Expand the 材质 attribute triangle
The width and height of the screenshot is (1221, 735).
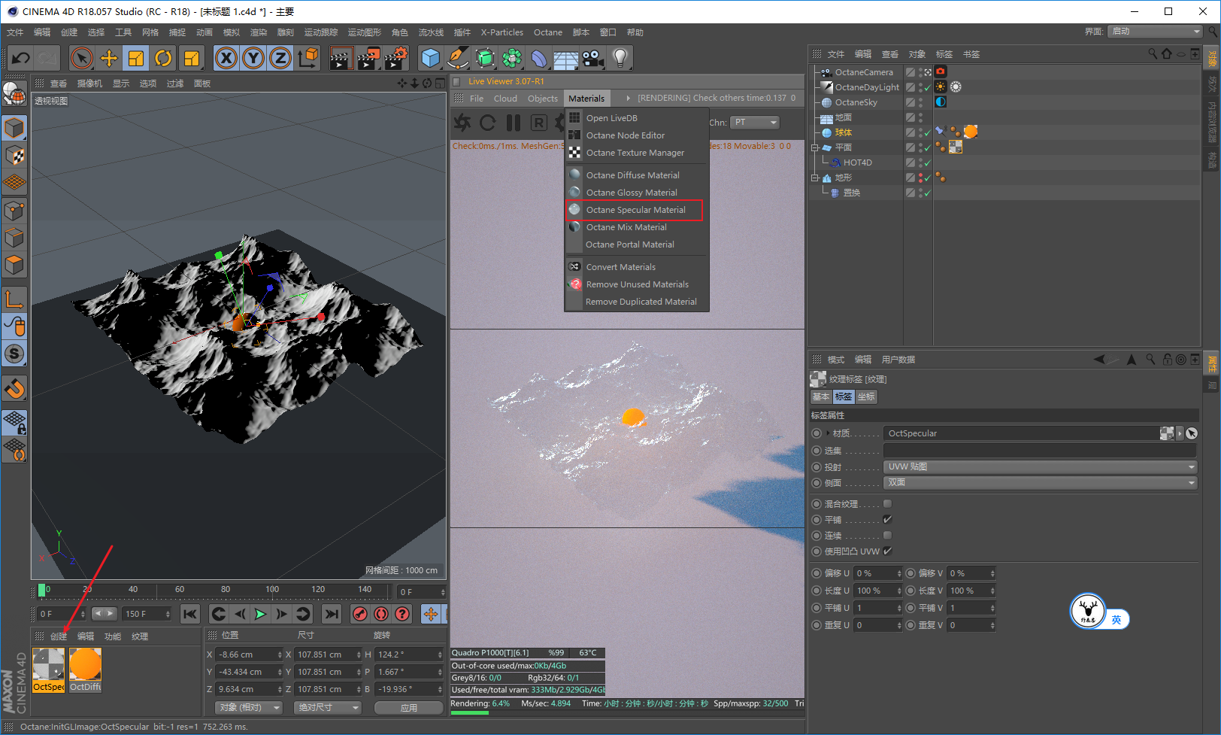(828, 433)
